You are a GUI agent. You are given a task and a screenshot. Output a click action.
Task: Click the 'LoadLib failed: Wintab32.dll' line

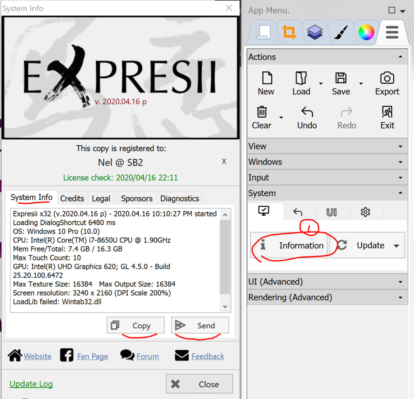57,302
